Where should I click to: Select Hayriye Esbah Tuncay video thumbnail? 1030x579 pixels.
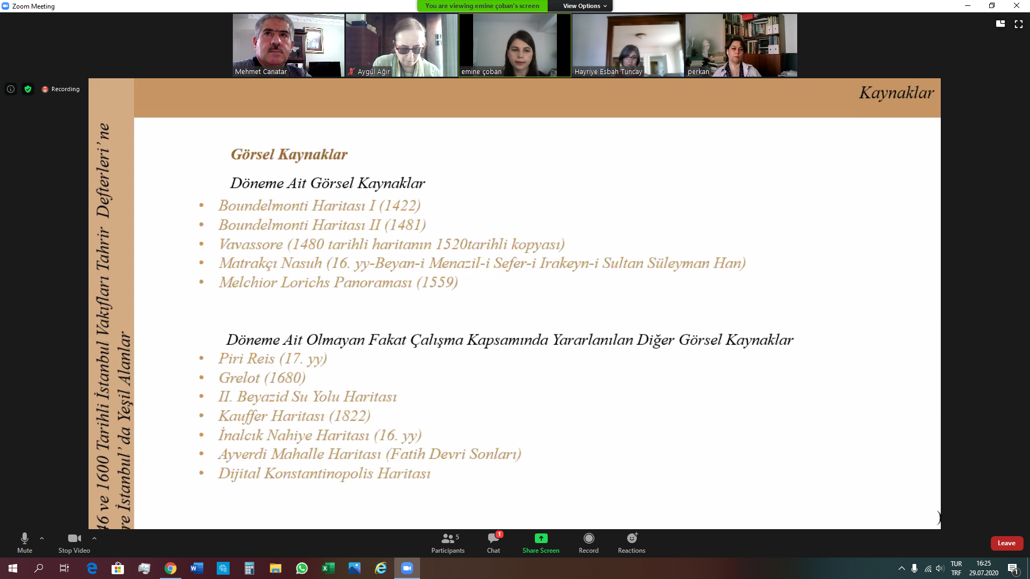(x=628, y=45)
